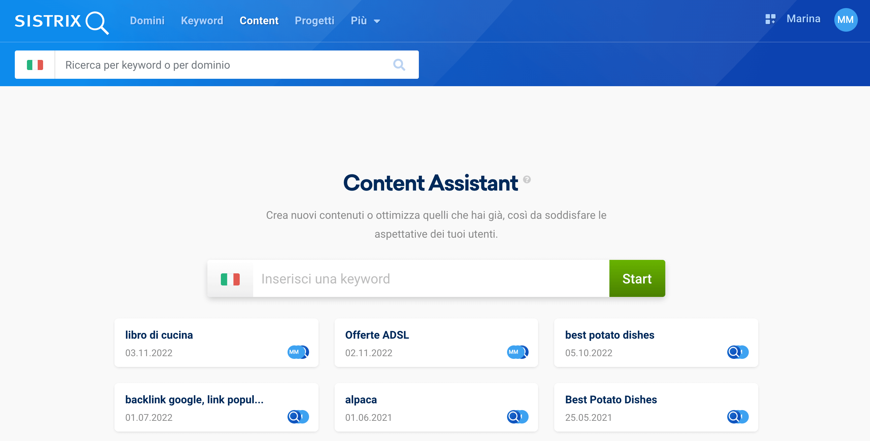
Task: Open help icon next to Content Assistant
Action: click(x=527, y=179)
